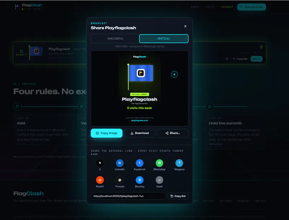The width and height of the screenshot is (289, 220).
Task: Copy the referral link in the dialog
Action: tap(178, 196)
